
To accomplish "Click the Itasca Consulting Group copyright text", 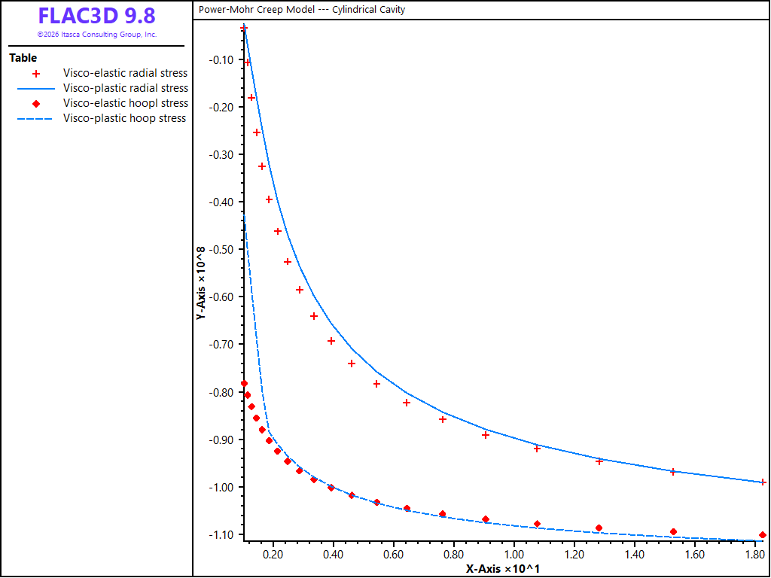I will [97, 35].
